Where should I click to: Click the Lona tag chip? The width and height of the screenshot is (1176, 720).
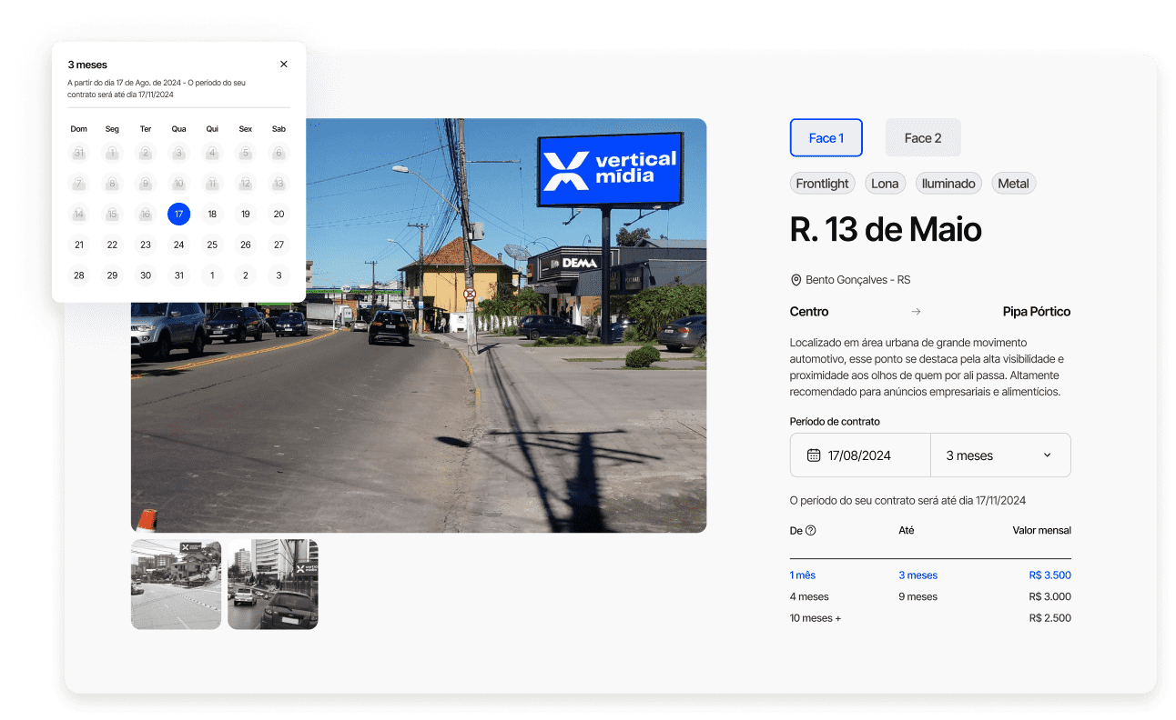[x=884, y=184]
